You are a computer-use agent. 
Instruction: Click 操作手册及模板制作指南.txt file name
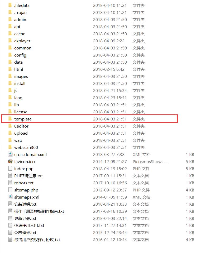(39, 211)
